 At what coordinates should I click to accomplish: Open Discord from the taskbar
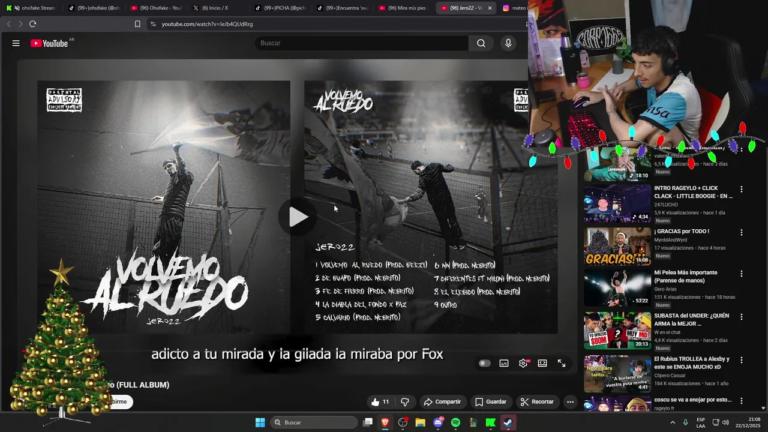click(x=438, y=422)
